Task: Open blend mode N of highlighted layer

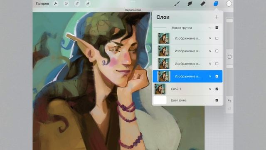Action: (x=210, y=76)
